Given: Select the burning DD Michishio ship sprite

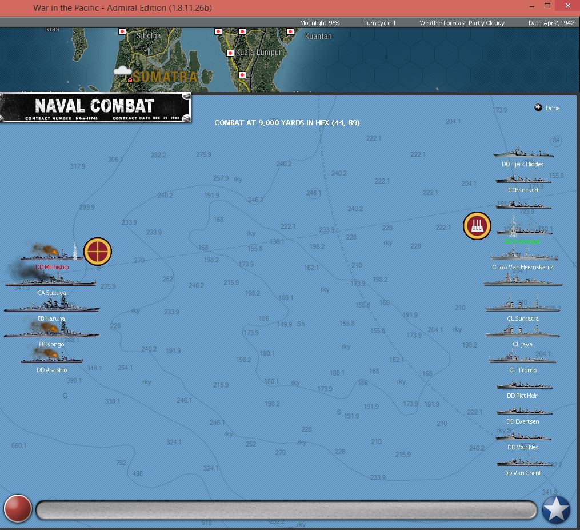Looking at the screenshot, I should click(x=52, y=252).
